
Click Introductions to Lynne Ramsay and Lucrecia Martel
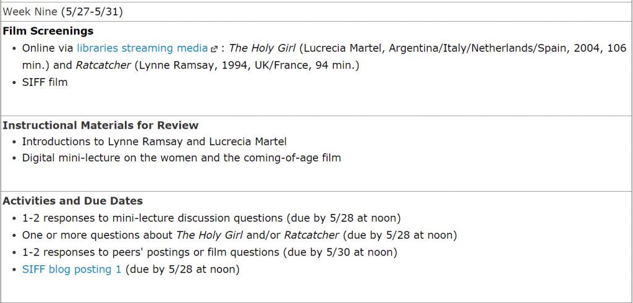(154, 141)
